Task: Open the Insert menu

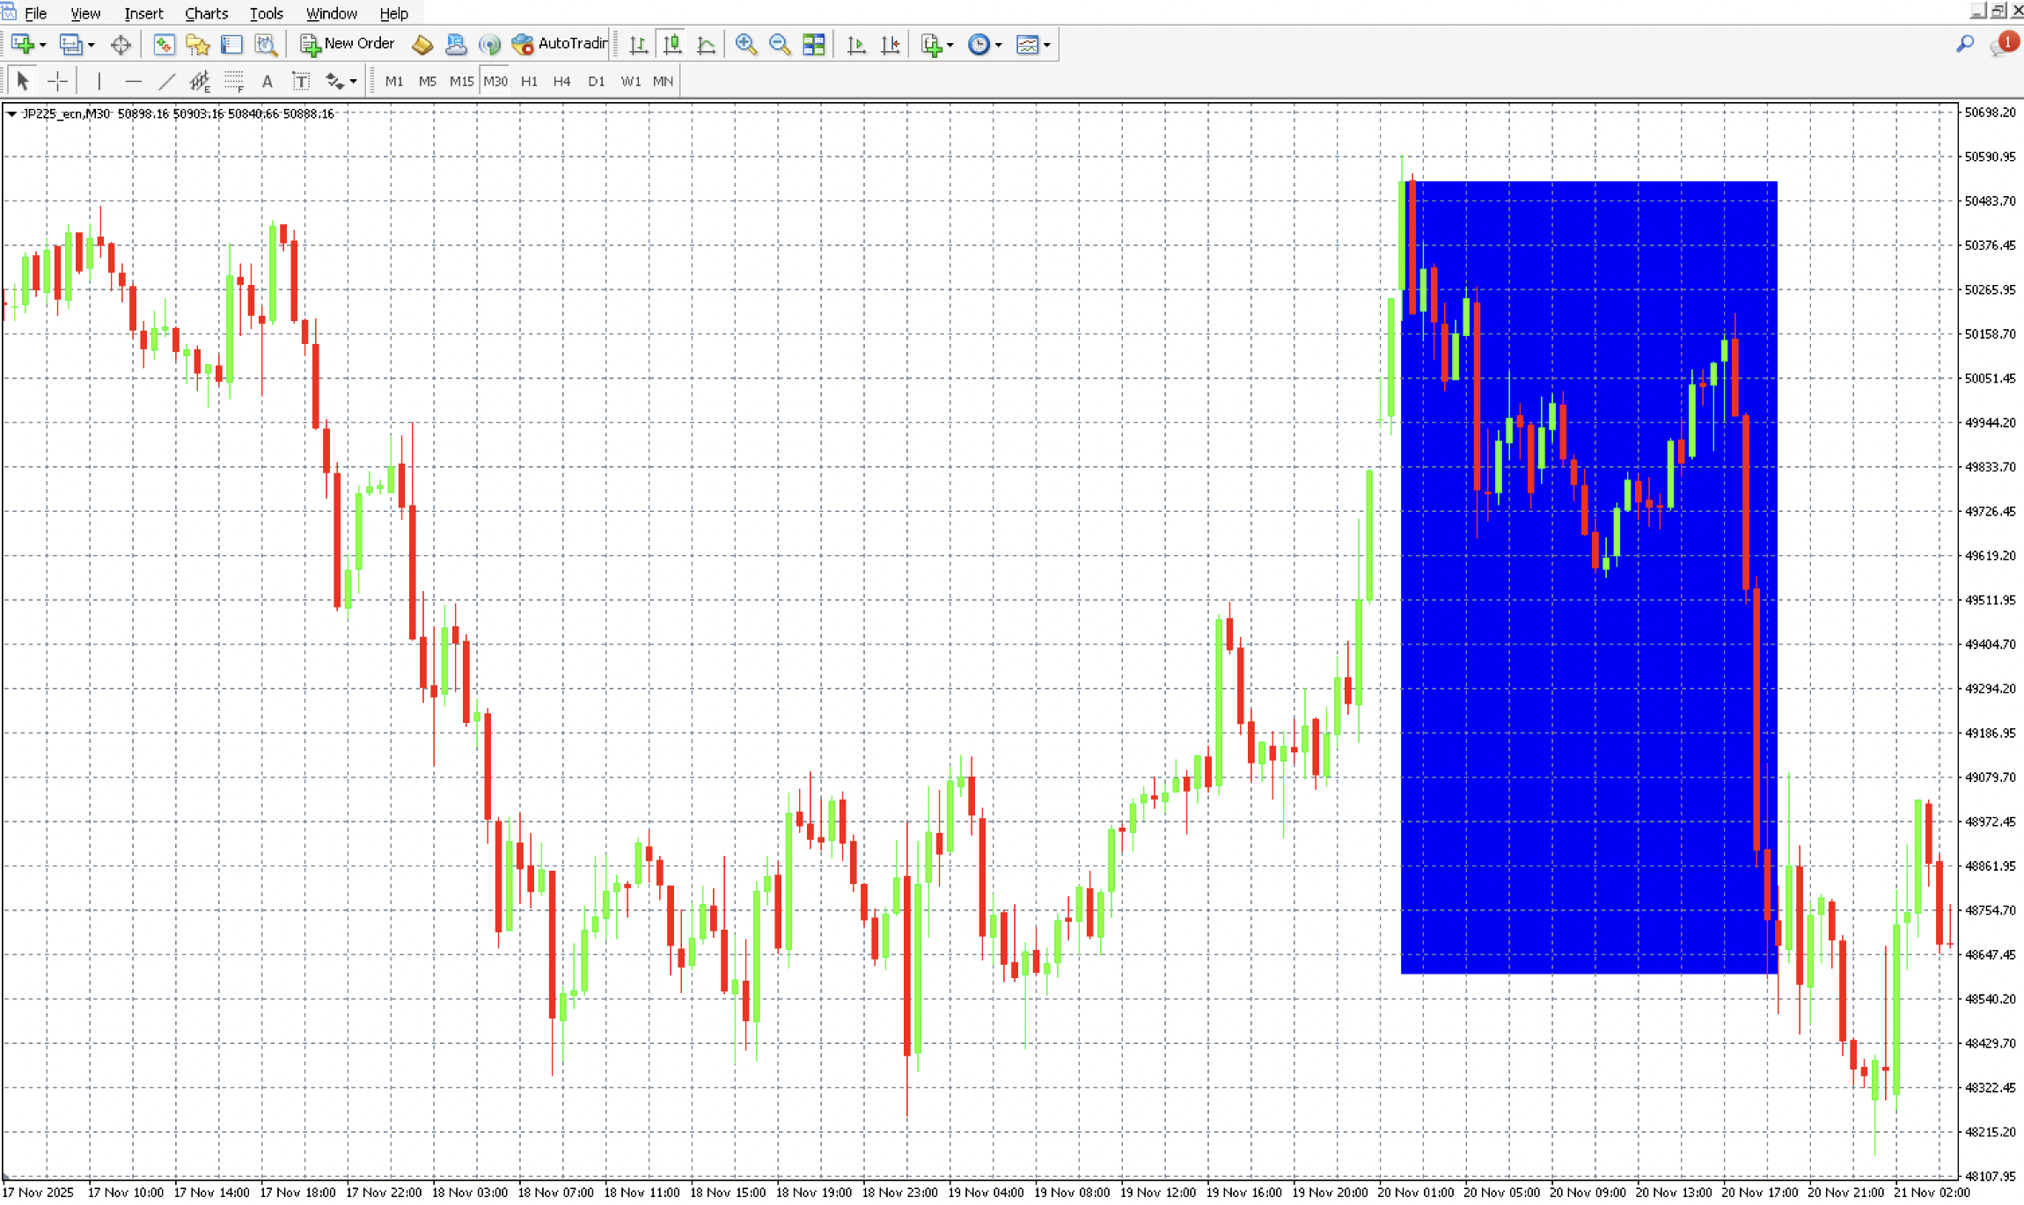Action: pyautogui.click(x=143, y=13)
